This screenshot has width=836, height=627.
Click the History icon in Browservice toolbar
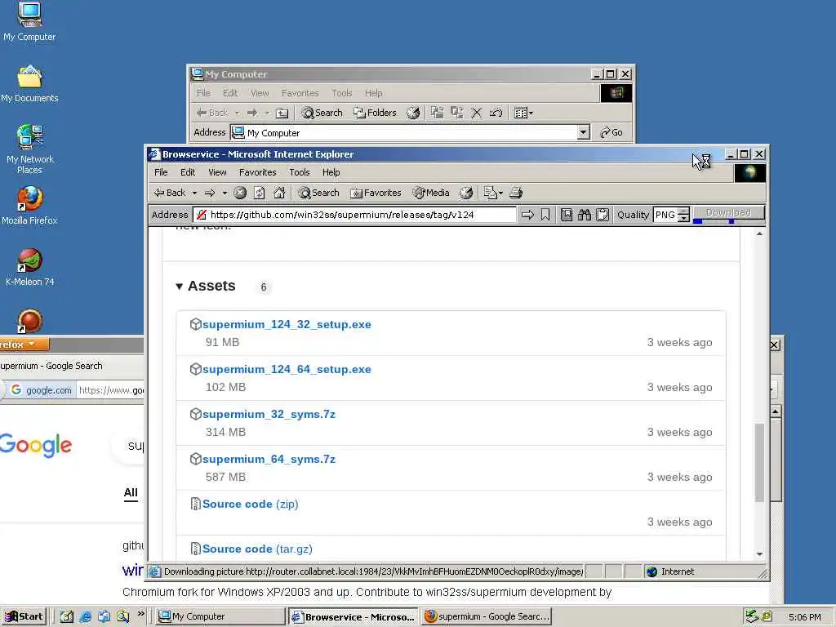(x=466, y=193)
